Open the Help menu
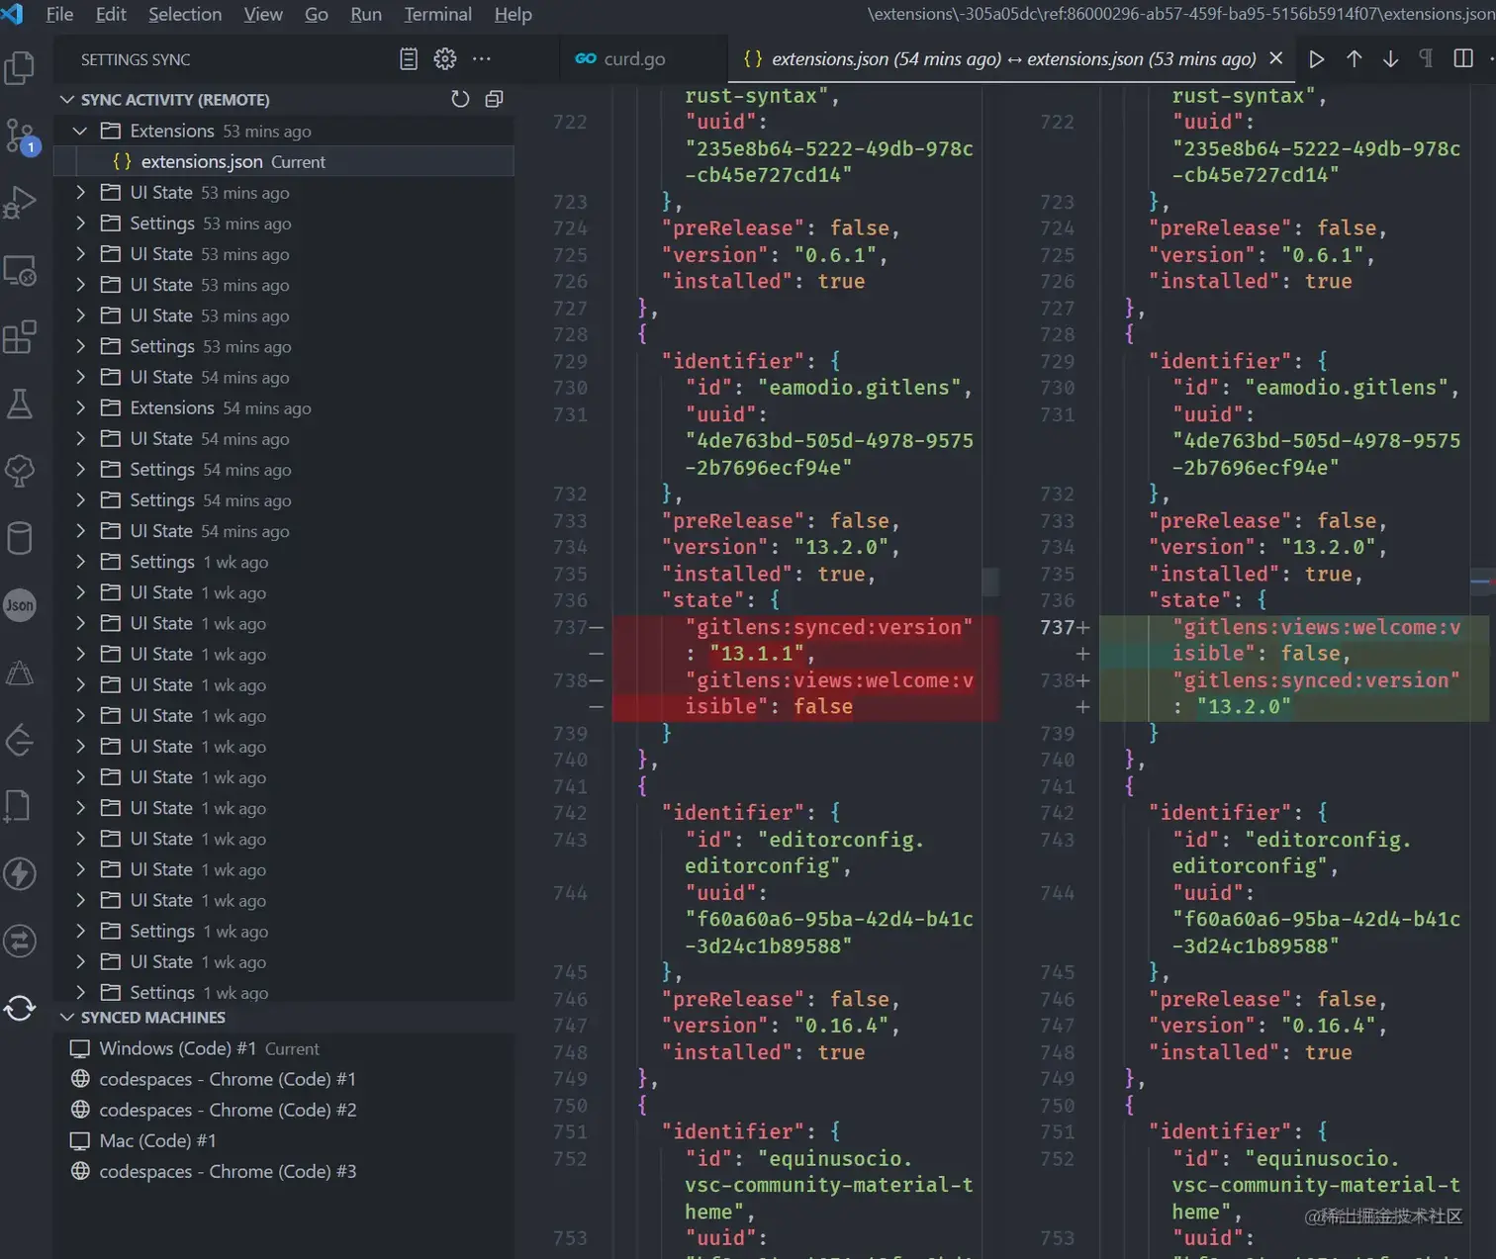Image resolution: width=1496 pixels, height=1259 pixels. coord(514,14)
